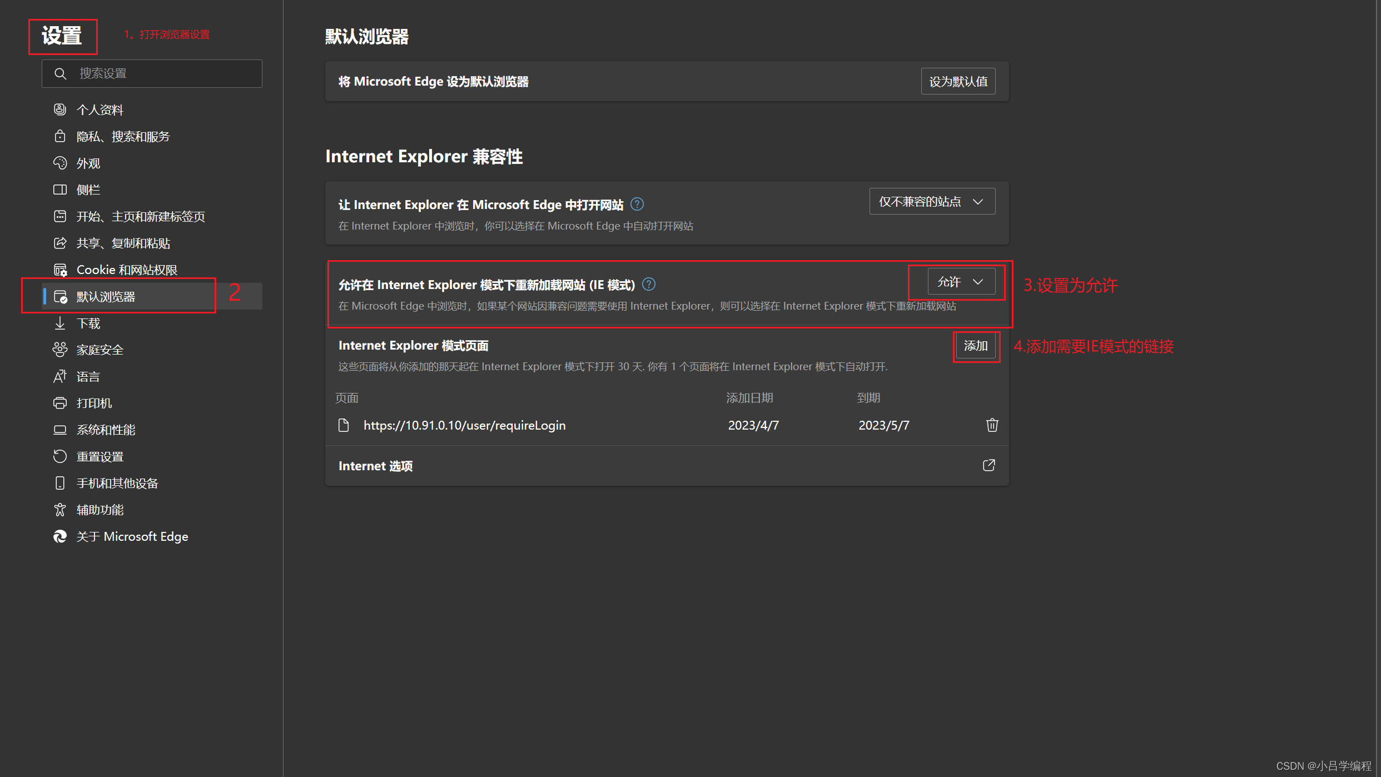Click the help icon next to IE 模式
This screenshot has height=777, width=1381.
coord(648,284)
